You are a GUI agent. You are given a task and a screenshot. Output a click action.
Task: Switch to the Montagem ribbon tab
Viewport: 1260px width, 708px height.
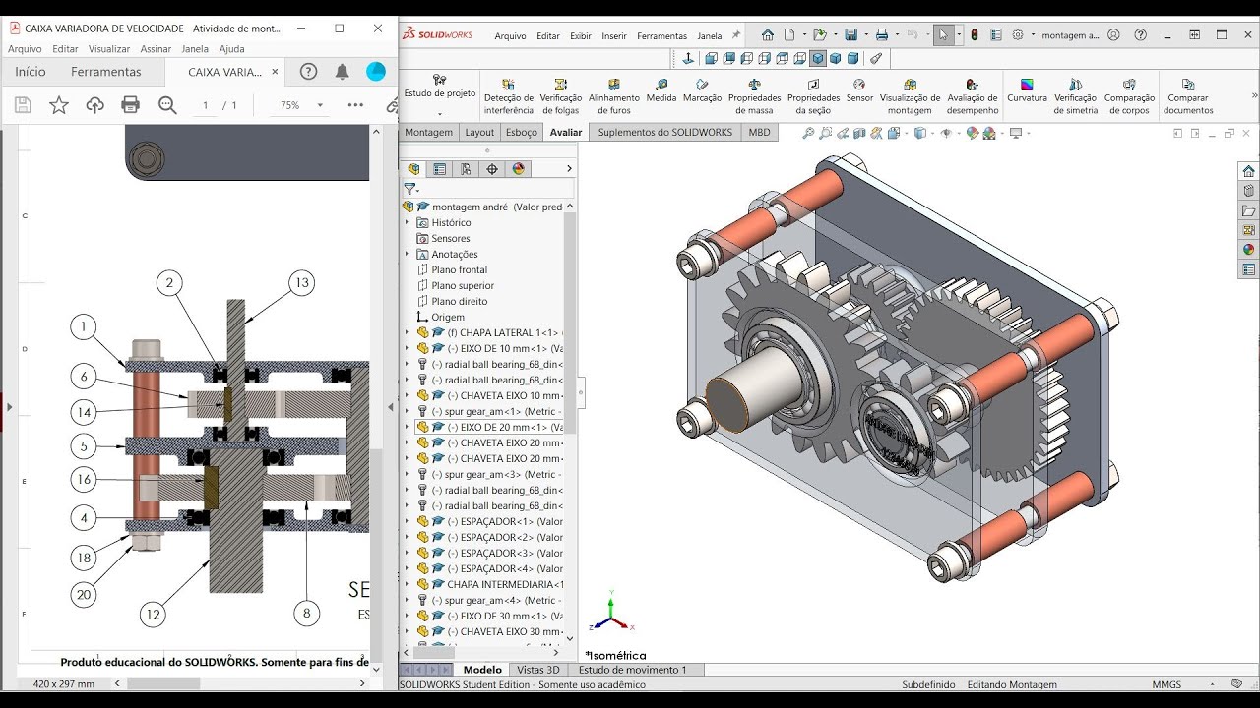[x=429, y=132]
